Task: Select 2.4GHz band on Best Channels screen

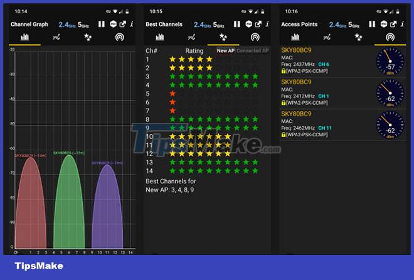Action: 202,24
